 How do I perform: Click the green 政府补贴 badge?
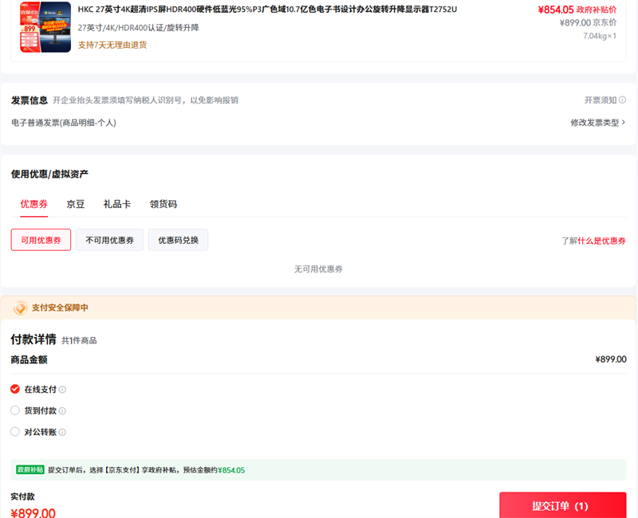(x=31, y=470)
